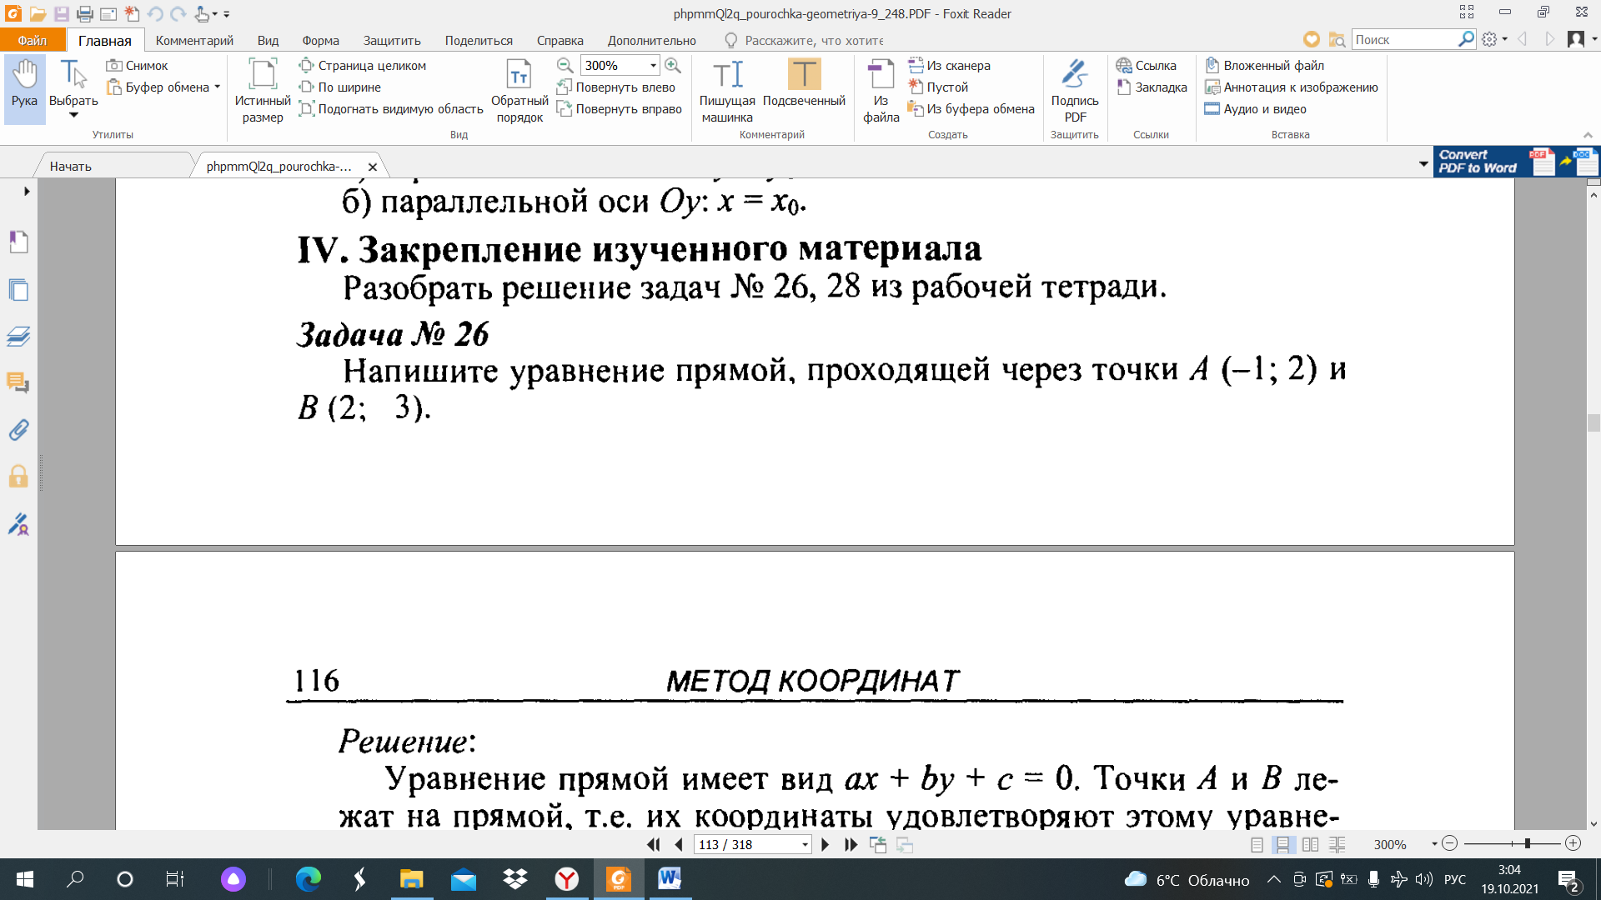The width and height of the screenshot is (1601, 900).
Task: Open the Файл menu
Action: [x=33, y=40]
